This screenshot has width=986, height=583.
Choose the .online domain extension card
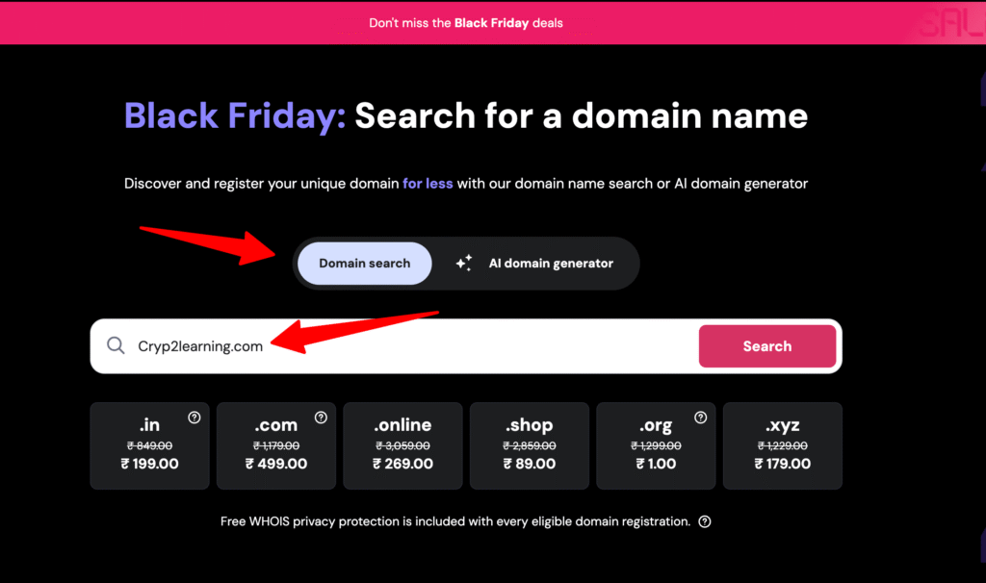click(402, 445)
